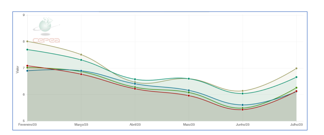Click the CEPEA logo text
Screen dimensions: 324x135
pos(46,40)
